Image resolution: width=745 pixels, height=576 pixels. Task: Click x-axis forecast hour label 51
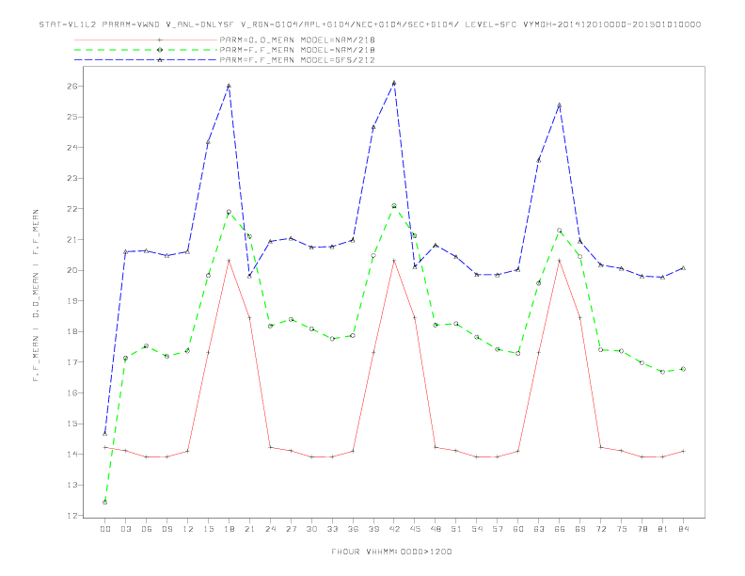(x=456, y=529)
